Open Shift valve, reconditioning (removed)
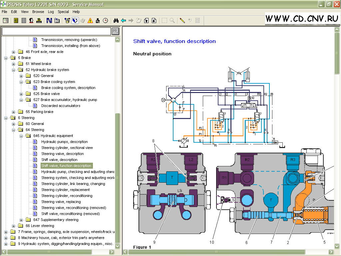This screenshot has height=256, width=341. click(71, 214)
